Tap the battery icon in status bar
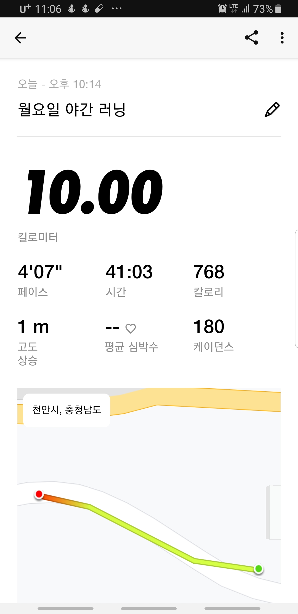Screen dimensions: 298x614 278,9
